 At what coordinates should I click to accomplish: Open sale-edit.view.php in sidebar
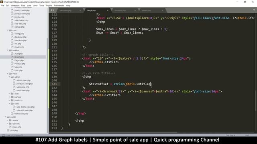tap(24, 110)
